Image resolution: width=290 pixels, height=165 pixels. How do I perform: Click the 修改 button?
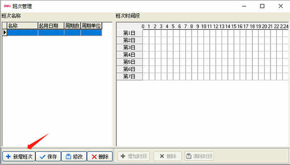coord(74,156)
